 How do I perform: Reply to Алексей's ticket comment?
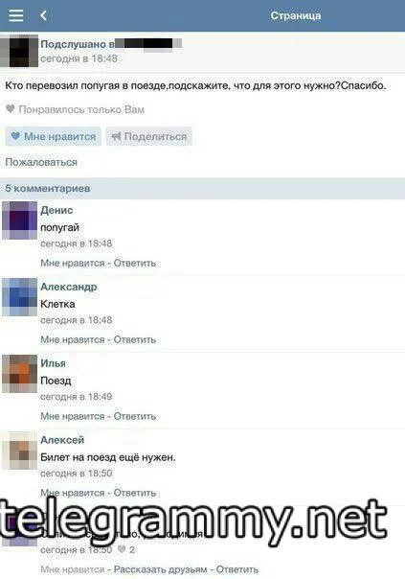click(135, 493)
